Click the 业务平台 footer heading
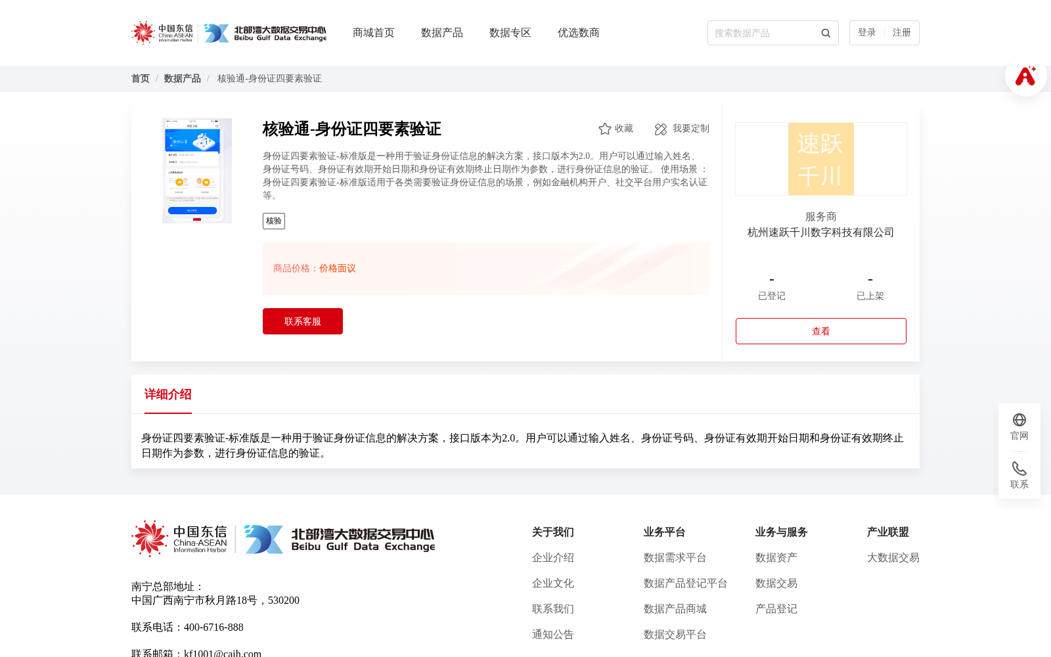This screenshot has width=1051, height=657. click(x=665, y=532)
